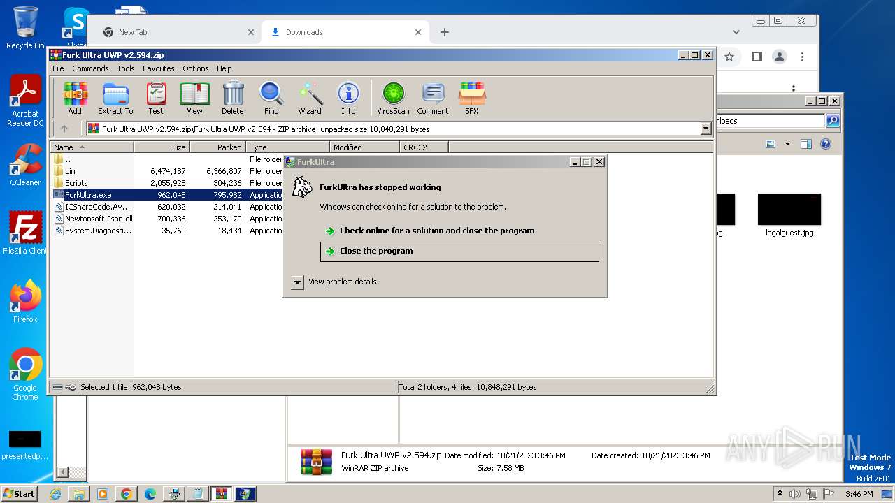Open the Find tool in WinRAR
Image resolution: width=895 pixels, height=503 pixels.
[x=271, y=98]
